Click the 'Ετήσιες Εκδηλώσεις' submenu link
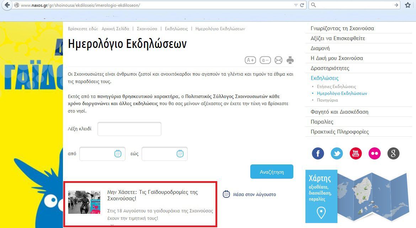 pos(336,87)
